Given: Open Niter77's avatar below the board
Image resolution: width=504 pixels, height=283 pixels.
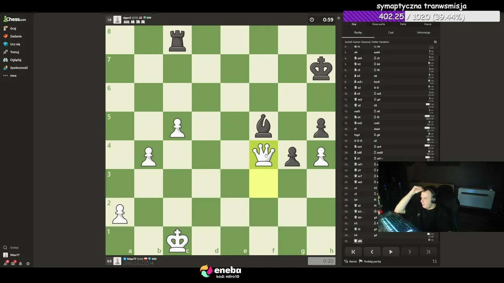Looking at the screenshot, I should pos(117,261).
